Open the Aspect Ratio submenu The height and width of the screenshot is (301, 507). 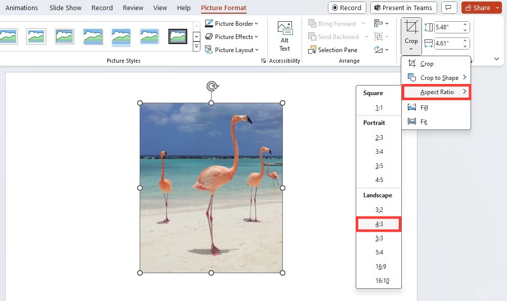point(436,92)
